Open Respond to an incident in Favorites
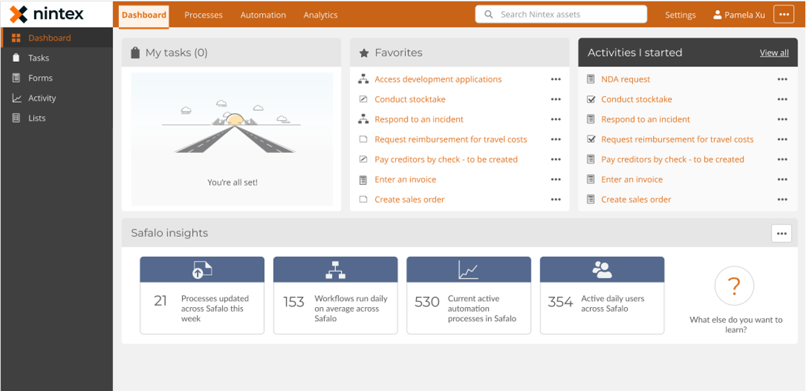The height and width of the screenshot is (391, 806). [419, 119]
